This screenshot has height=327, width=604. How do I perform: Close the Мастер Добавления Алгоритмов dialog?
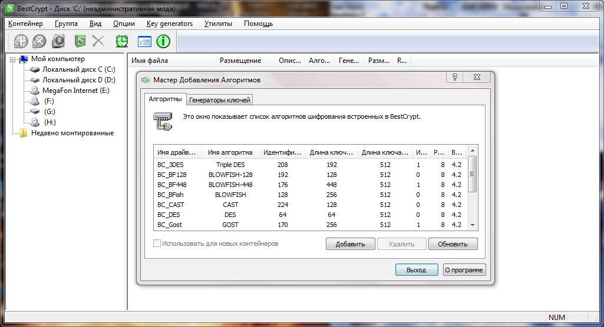pos(477,77)
